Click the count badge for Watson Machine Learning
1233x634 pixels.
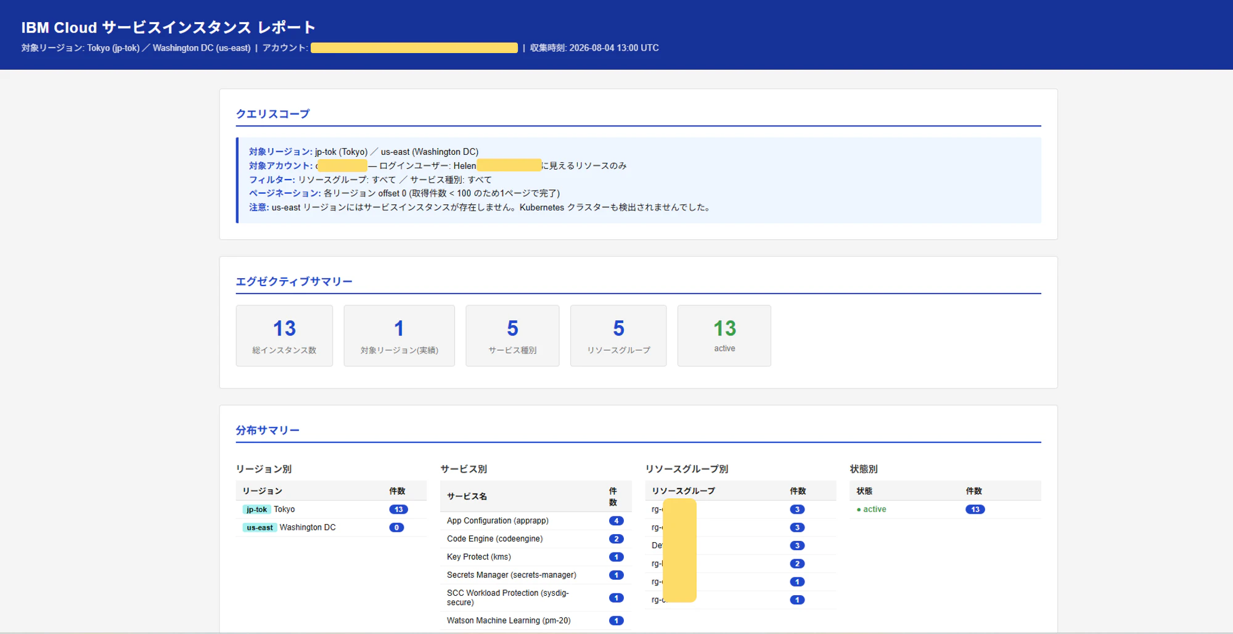616,621
